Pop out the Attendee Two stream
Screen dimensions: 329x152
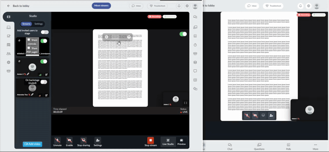coord(46,95)
